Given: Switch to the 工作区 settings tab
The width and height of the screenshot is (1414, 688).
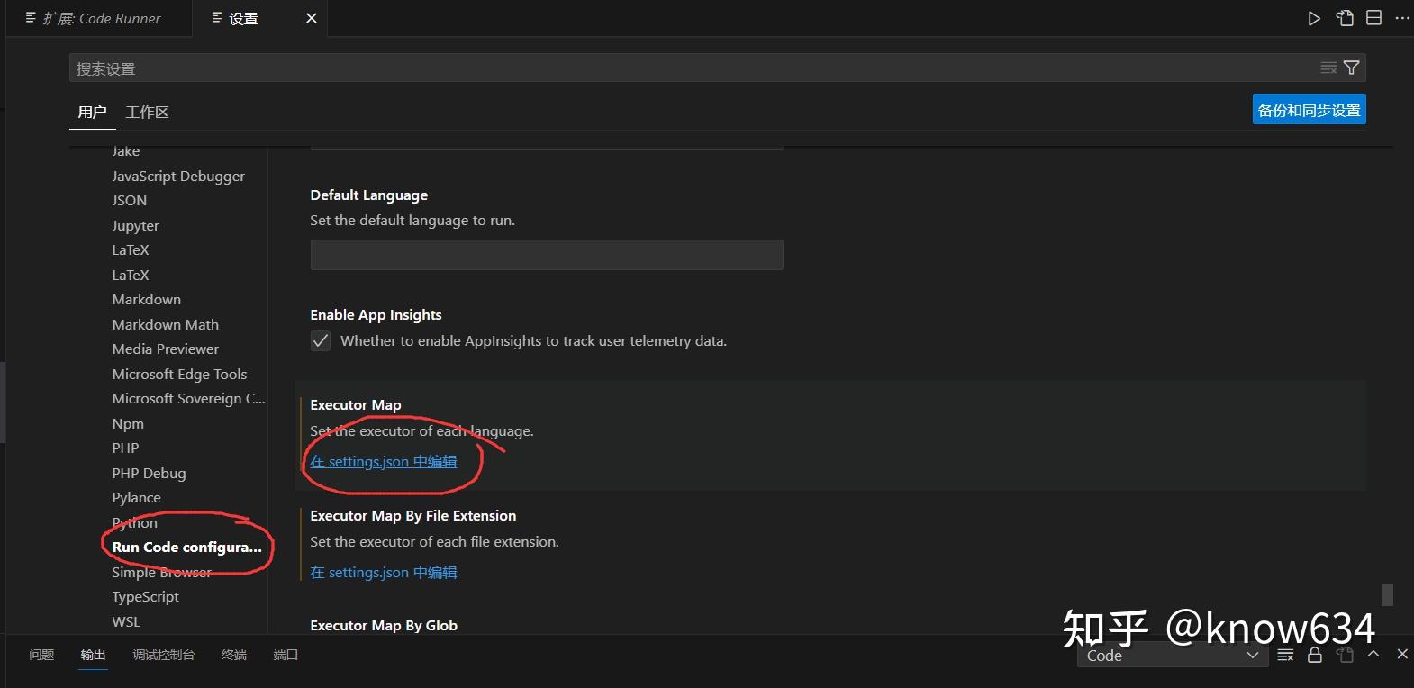Looking at the screenshot, I should (x=147, y=112).
